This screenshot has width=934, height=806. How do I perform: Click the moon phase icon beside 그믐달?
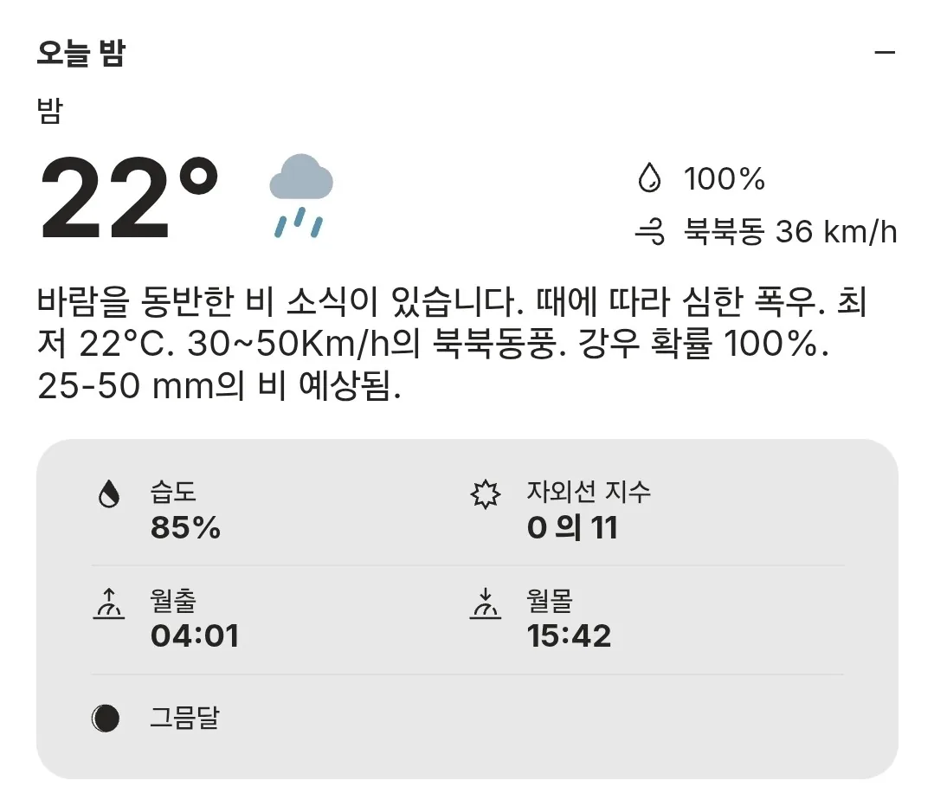click(106, 718)
